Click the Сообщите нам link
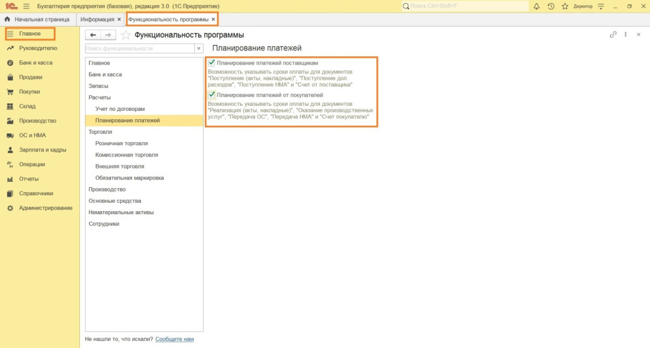 point(175,339)
